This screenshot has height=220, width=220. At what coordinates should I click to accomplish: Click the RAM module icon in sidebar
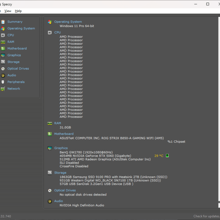click(3, 42)
